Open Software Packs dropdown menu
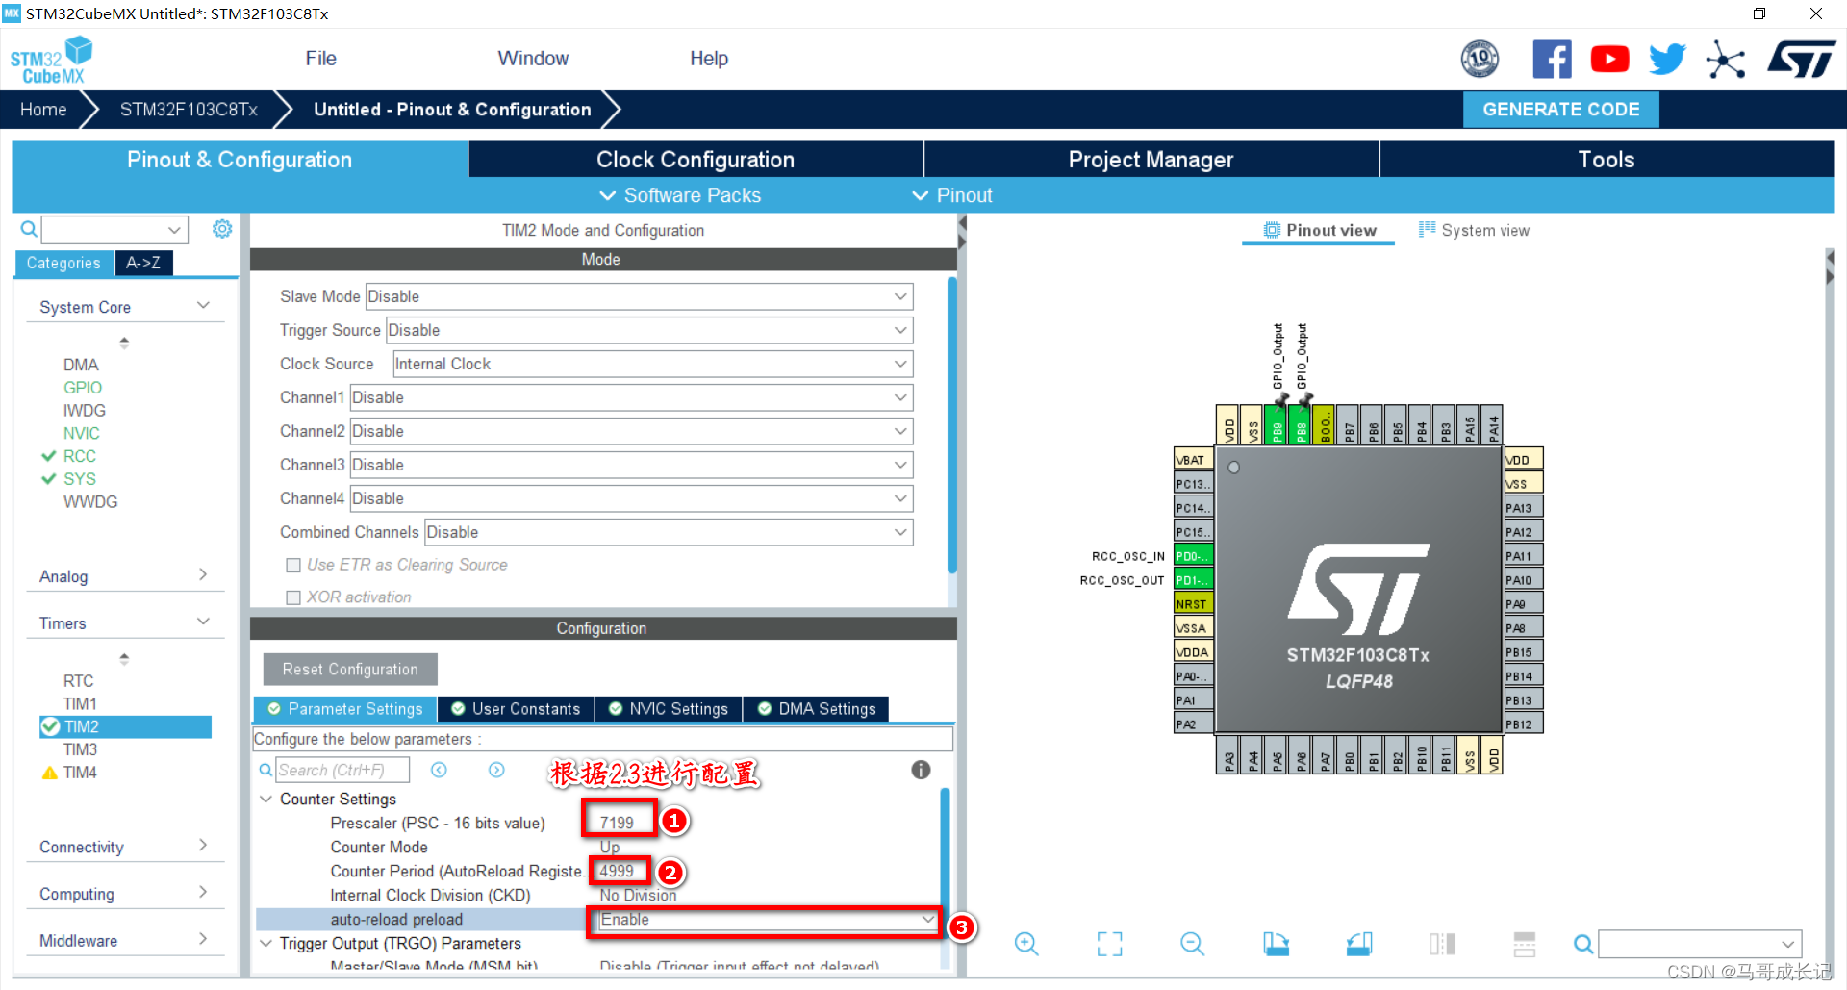The image size is (1847, 990). coord(680,196)
